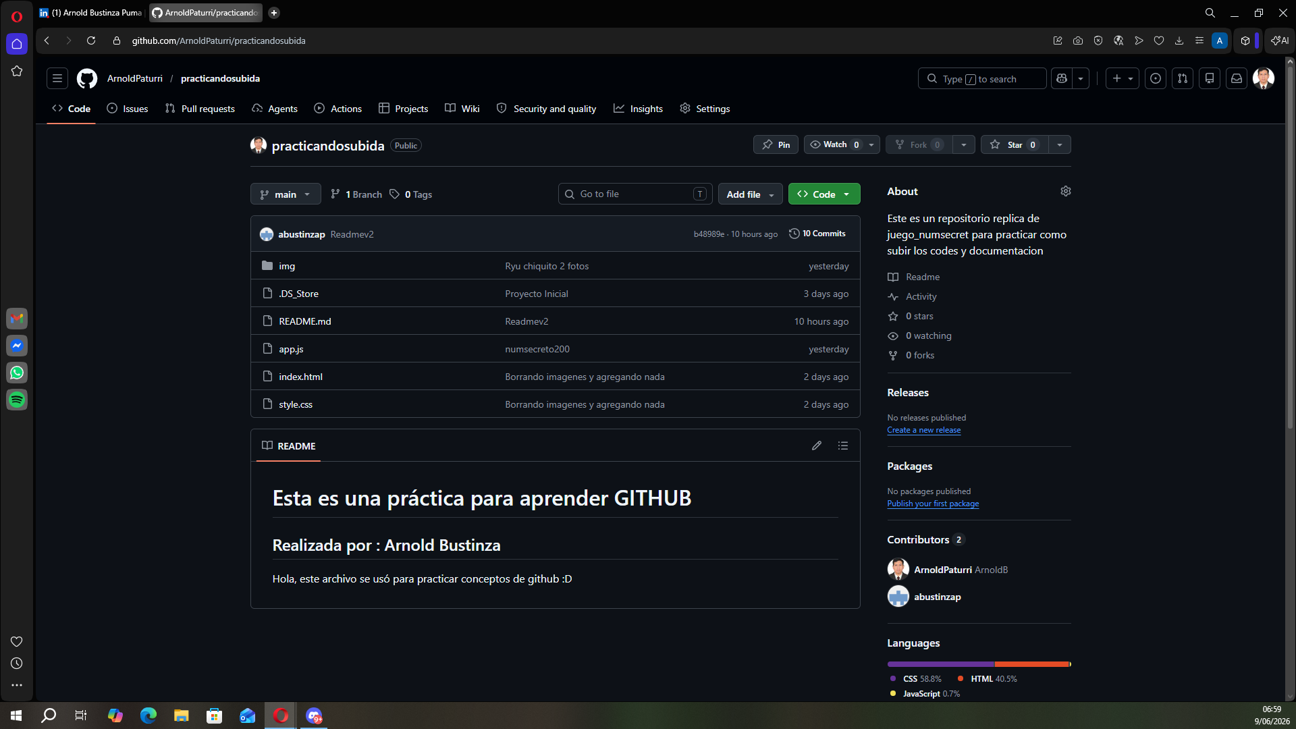The image size is (1296, 729).
Task: Open pull requests icon in header
Action: click(1183, 79)
